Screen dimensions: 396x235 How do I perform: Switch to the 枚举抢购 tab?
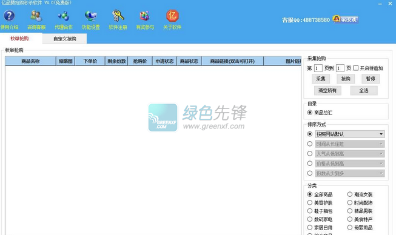(19, 39)
